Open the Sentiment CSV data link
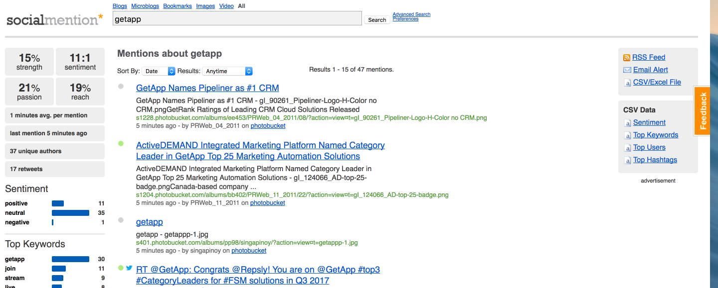The height and width of the screenshot is (288, 718). tap(649, 122)
